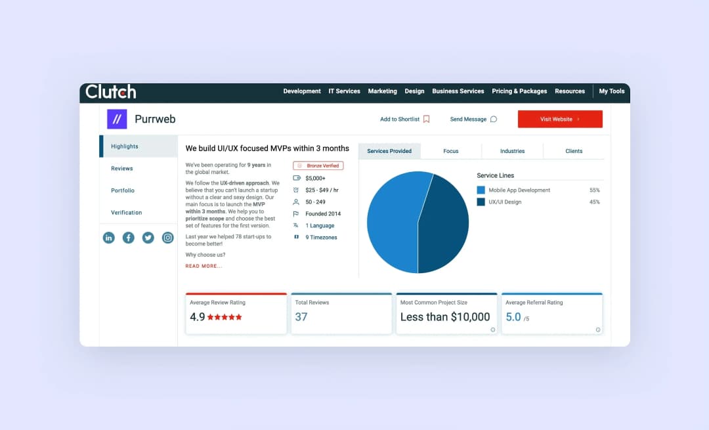Click the UX/UI Design color swatch
The width and height of the screenshot is (709, 430).
click(x=481, y=202)
